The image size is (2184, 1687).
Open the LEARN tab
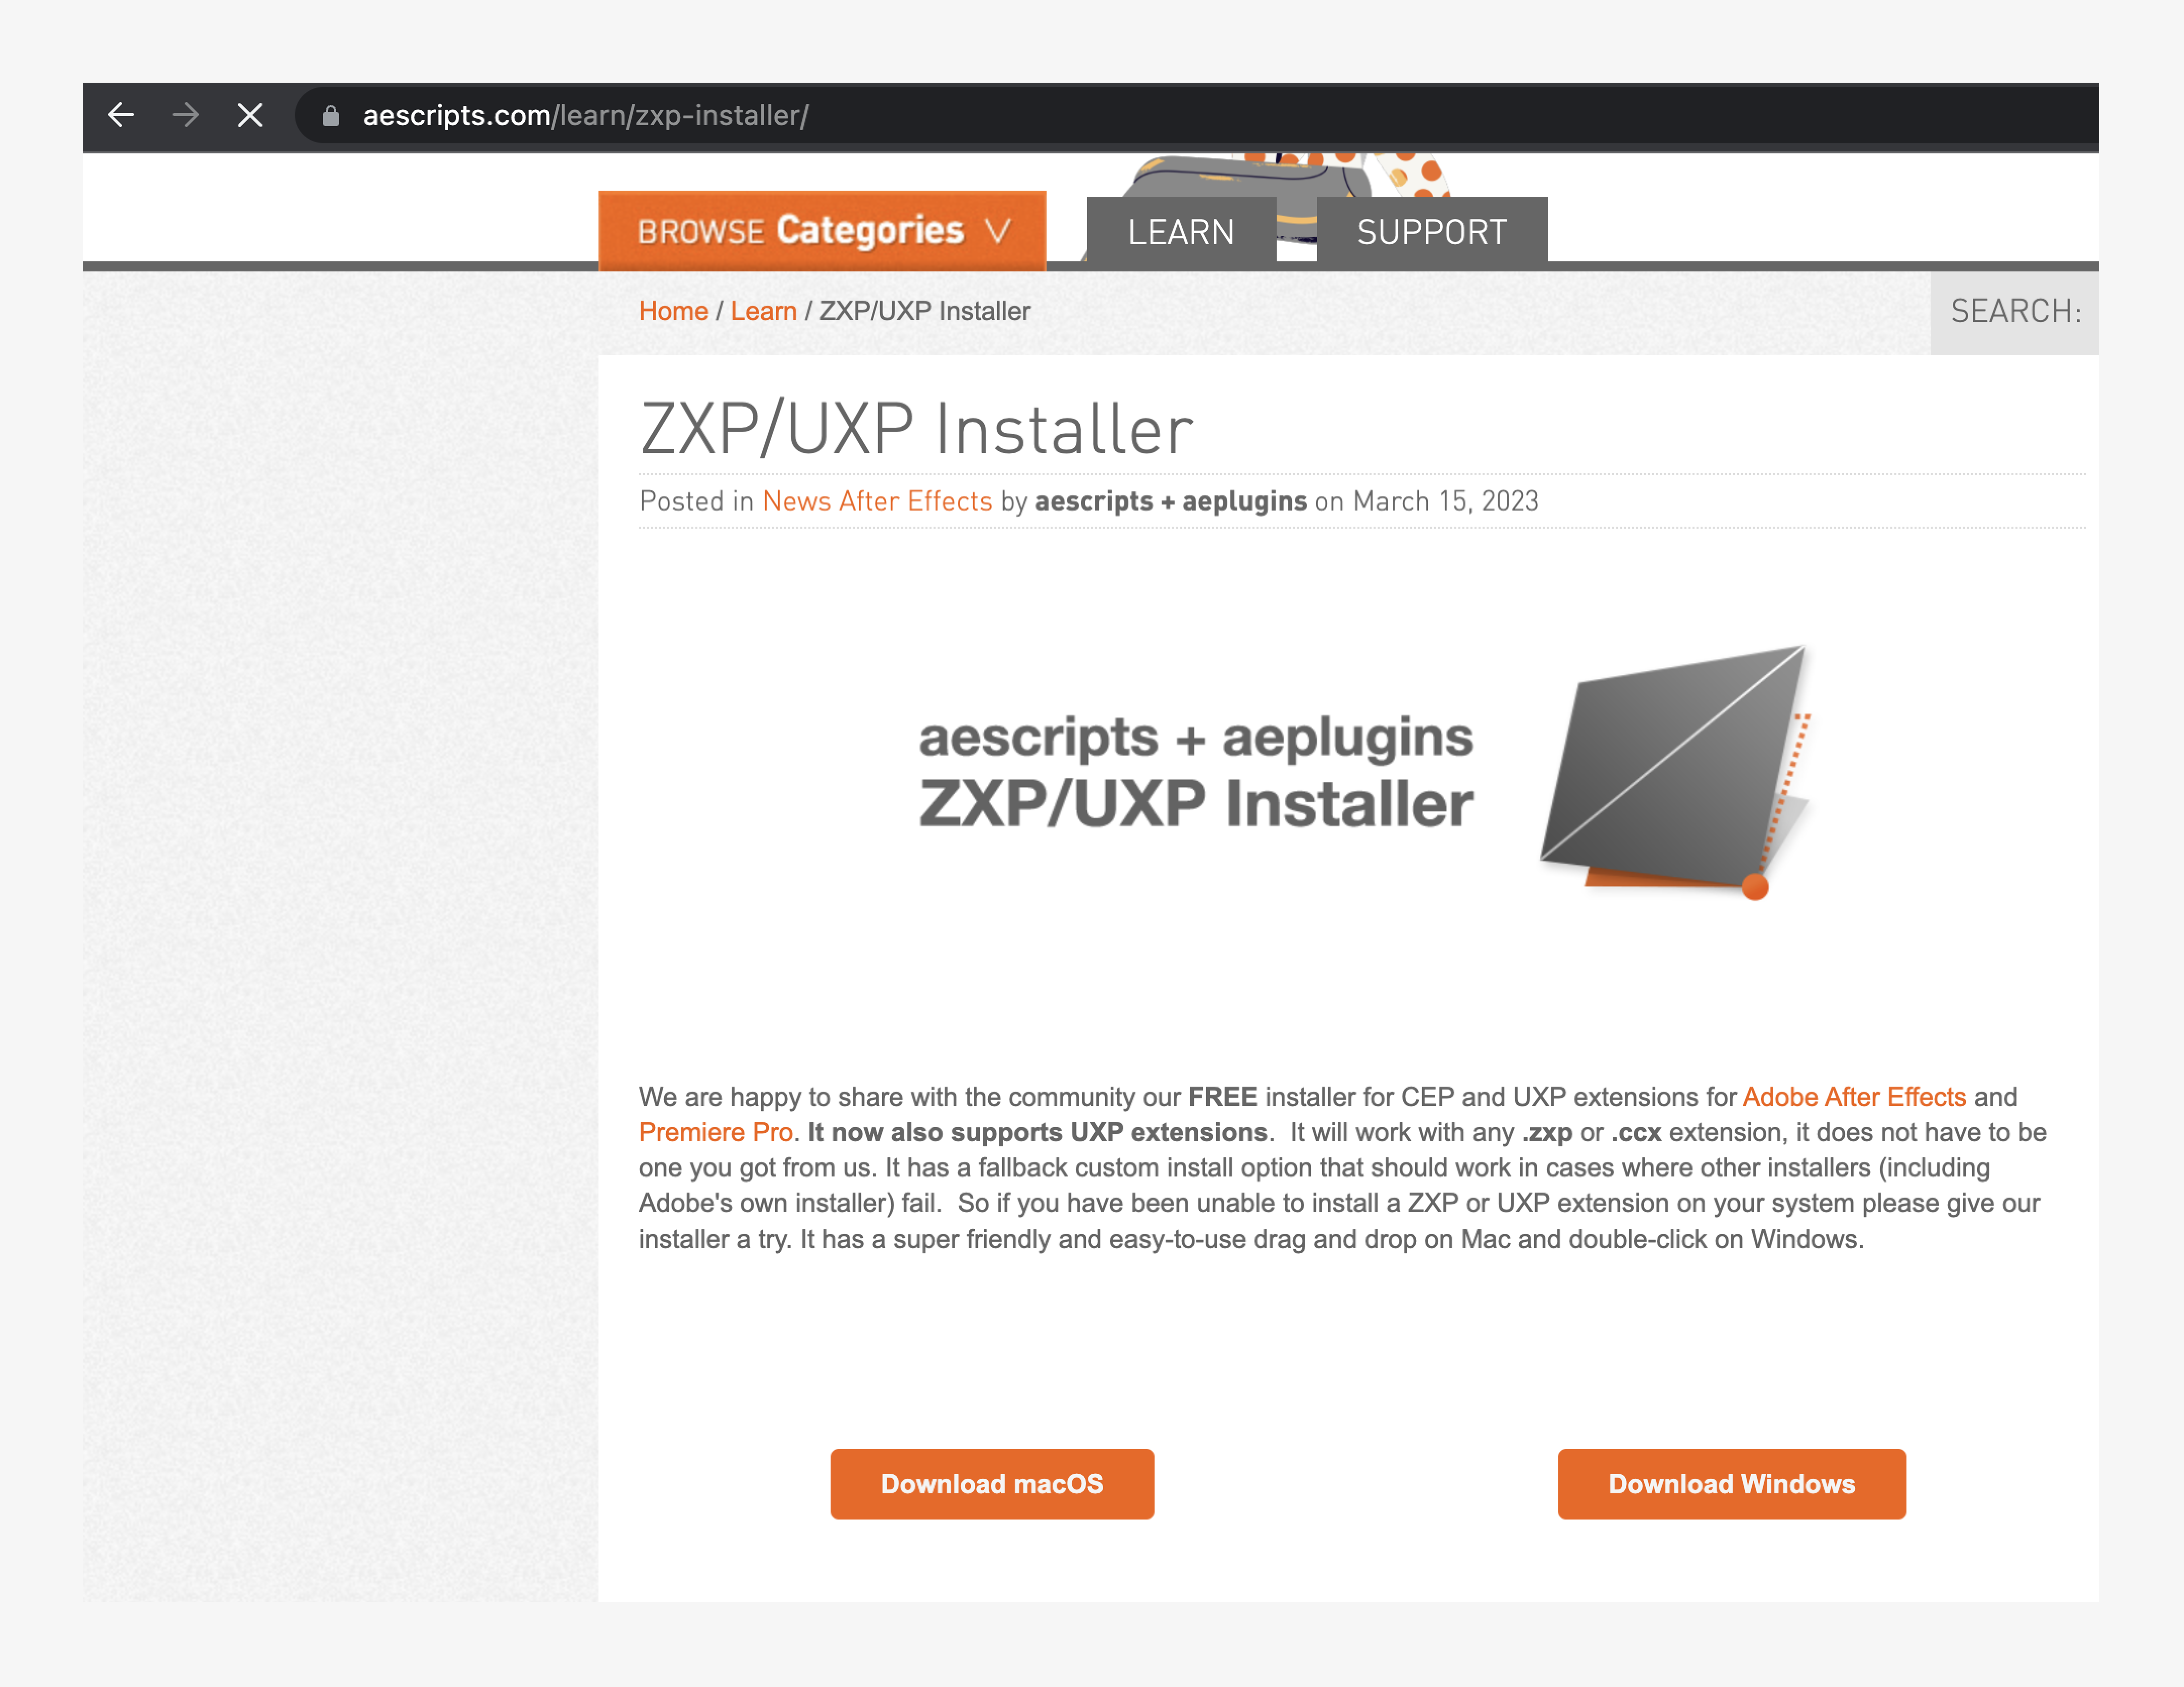pyautogui.click(x=1181, y=231)
